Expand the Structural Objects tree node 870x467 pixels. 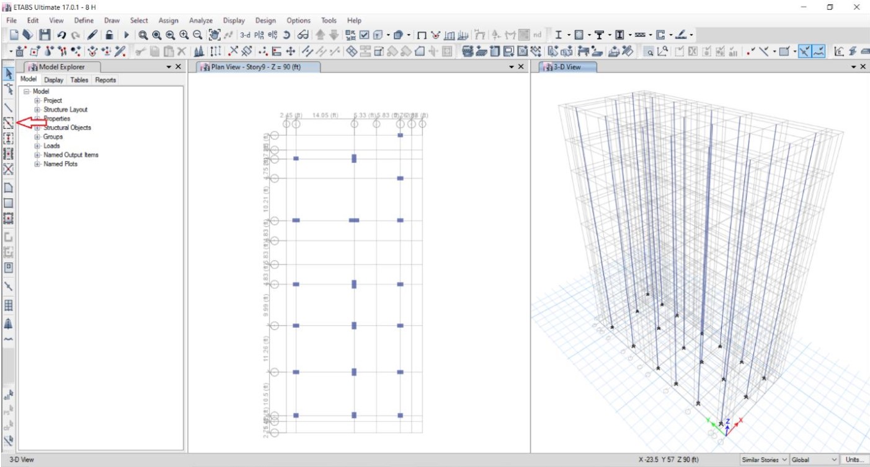(x=37, y=128)
